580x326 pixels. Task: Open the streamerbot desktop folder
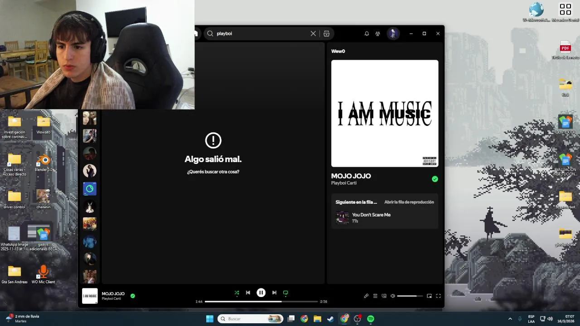coord(565,200)
